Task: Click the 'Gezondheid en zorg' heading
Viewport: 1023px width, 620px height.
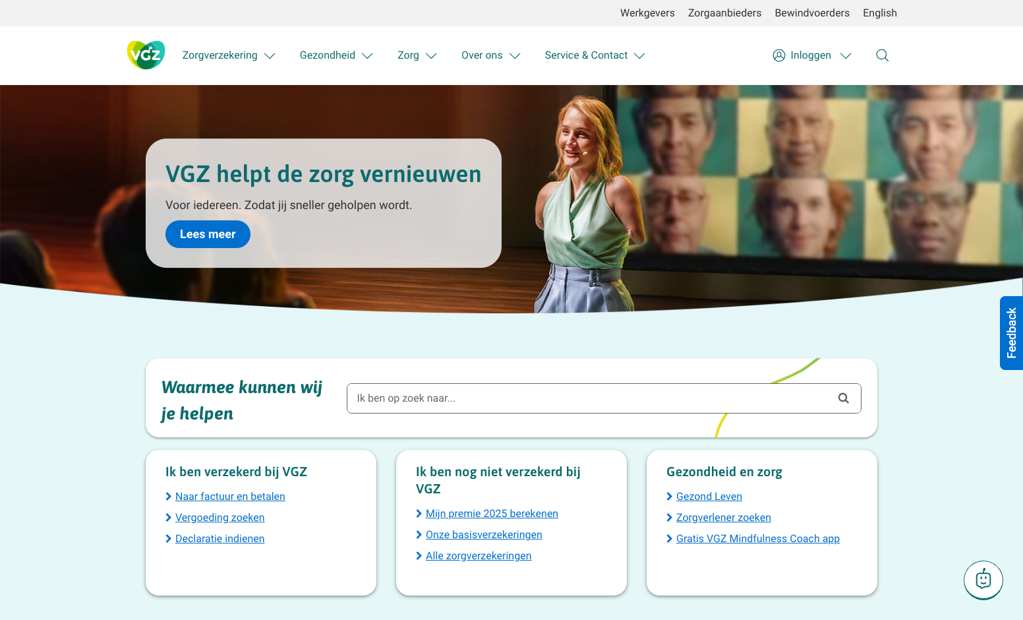Action: coord(724,472)
